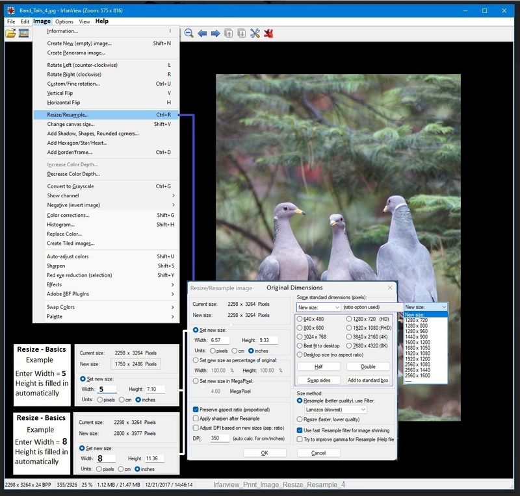Select the 1920 x 1080 (FHD) radio
The image size is (520, 496).
tap(349, 328)
